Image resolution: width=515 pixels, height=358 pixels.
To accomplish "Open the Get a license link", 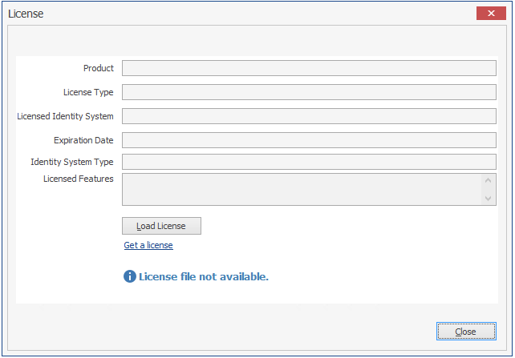I will click(x=148, y=245).
